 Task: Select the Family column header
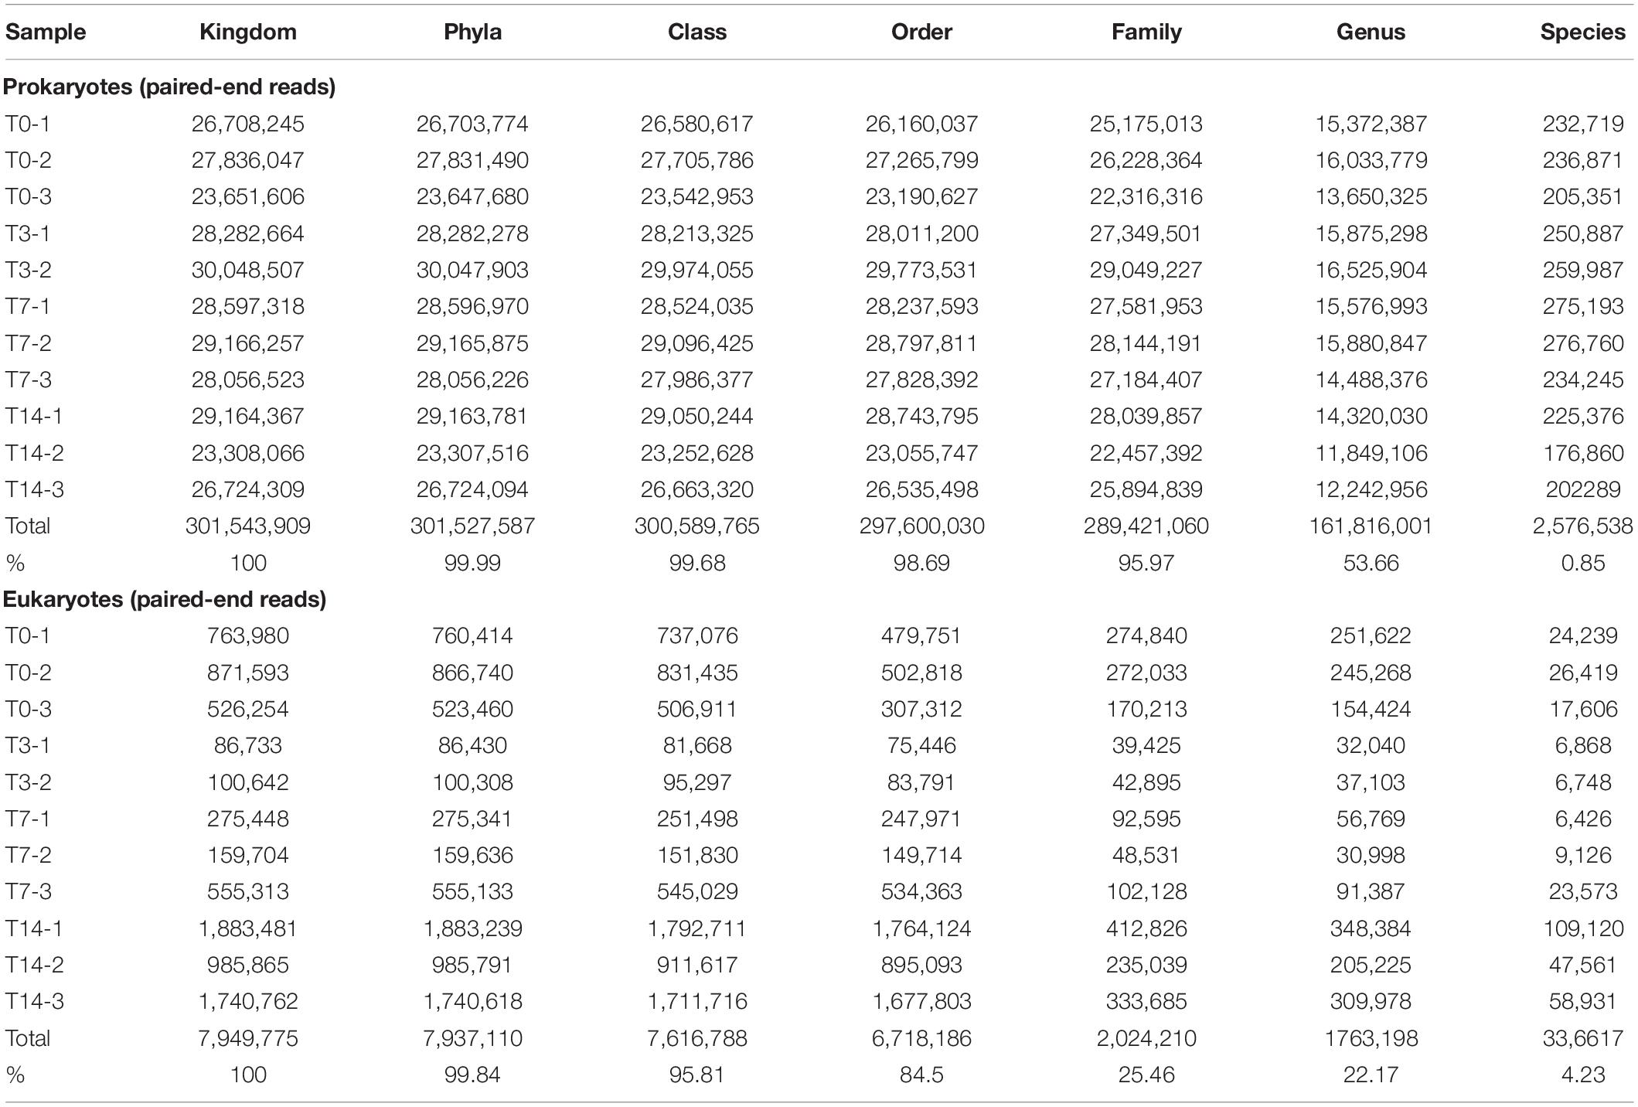pyautogui.click(x=1146, y=32)
